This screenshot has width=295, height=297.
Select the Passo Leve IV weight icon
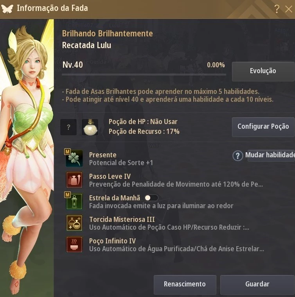[x=74, y=180]
